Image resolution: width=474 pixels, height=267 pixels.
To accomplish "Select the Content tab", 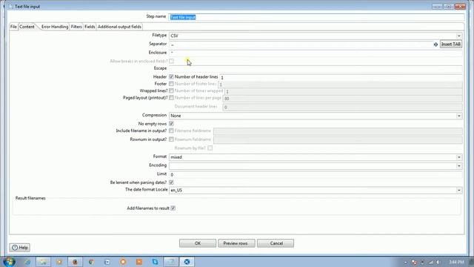I will [x=27, y=27].
